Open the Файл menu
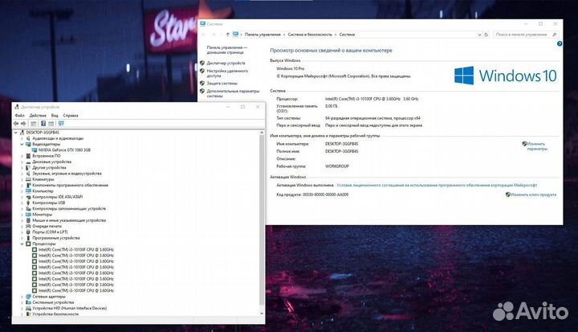This screenshot has height=332, width=578. point(19,116)
